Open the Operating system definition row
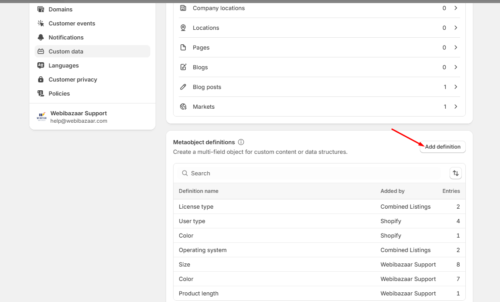This screenshot has height=302, width=500. pos(202,250)
